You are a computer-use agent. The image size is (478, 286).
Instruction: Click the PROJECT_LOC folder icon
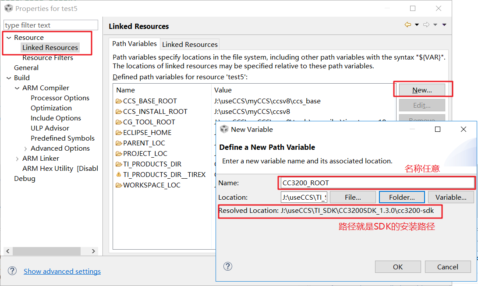click(118, 154)
